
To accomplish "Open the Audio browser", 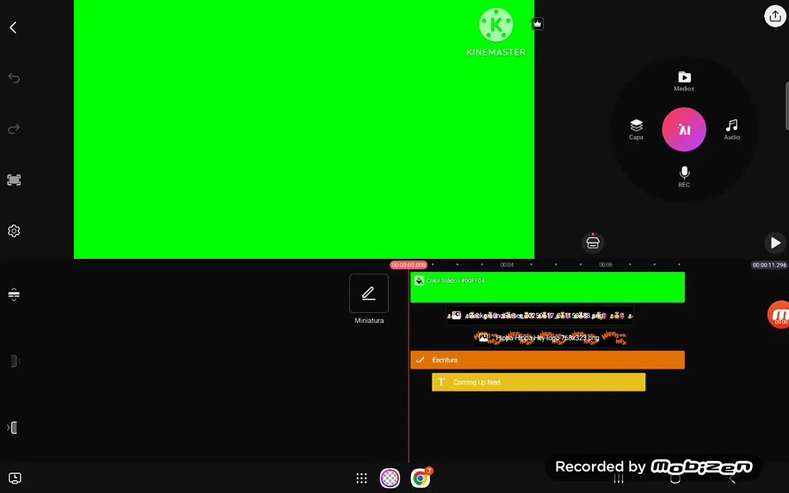I will click(731, 129).
